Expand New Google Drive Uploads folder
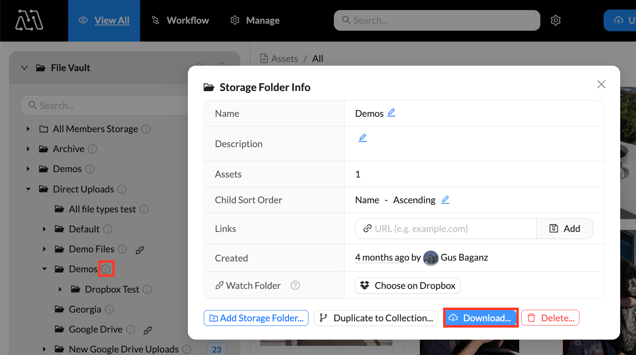The height and width of the screenshot is (355, 636). tap(44, 349)
